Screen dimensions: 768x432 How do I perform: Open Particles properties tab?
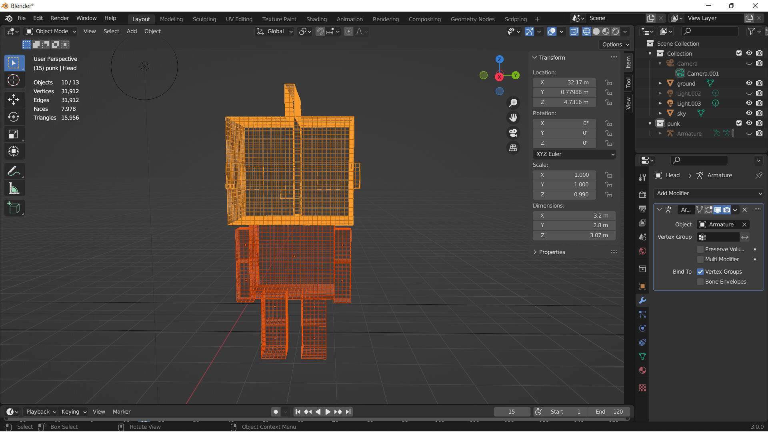(642, 314)
